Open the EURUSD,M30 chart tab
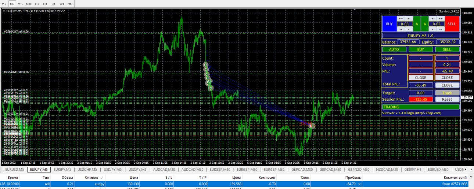Screen dimensions: 474x189 [x=438, y=170]
